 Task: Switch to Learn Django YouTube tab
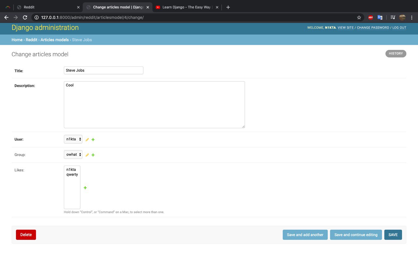point(187,7)
